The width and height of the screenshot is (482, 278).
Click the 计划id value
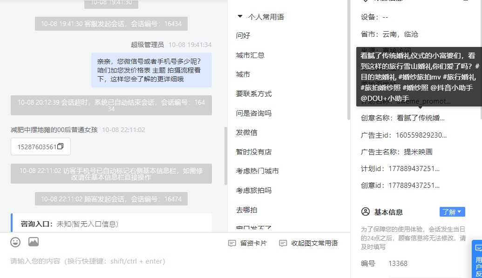(414, 169)
